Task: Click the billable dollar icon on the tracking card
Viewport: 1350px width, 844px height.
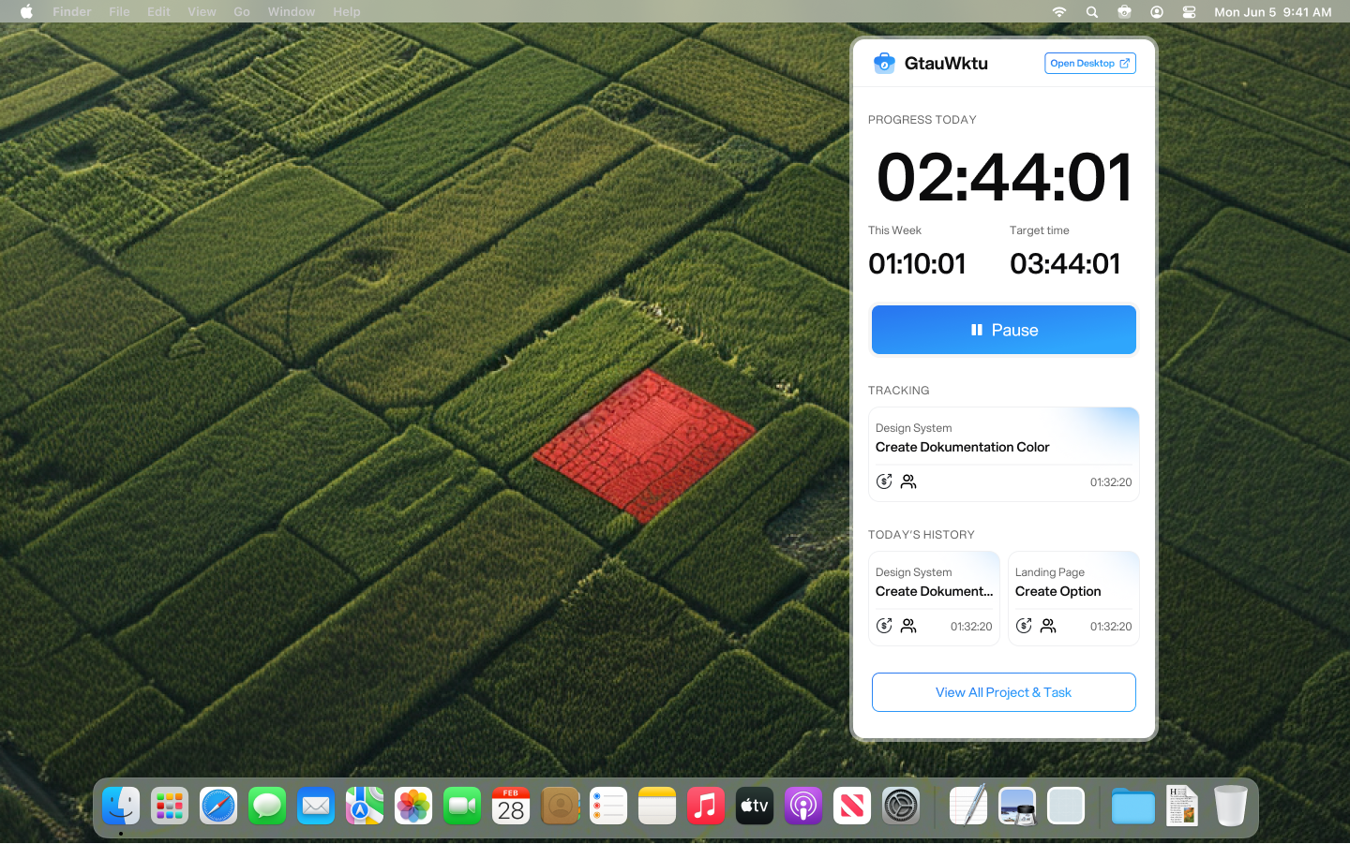Action: 883,481
